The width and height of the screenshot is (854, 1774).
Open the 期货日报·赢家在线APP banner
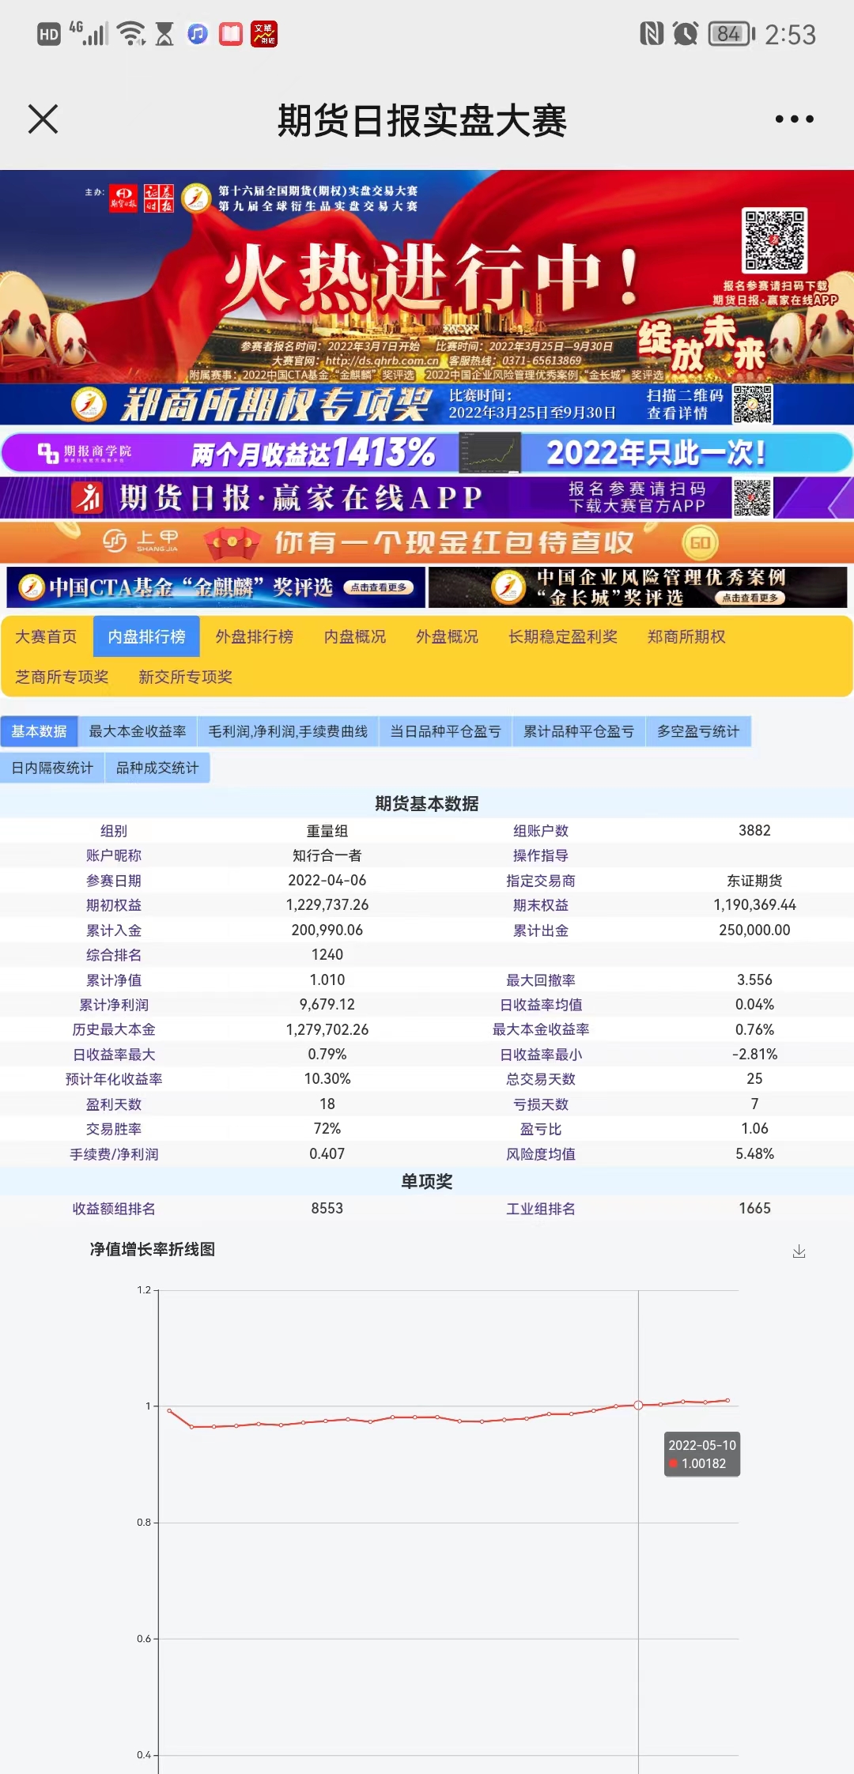click(x=427, y=497)
